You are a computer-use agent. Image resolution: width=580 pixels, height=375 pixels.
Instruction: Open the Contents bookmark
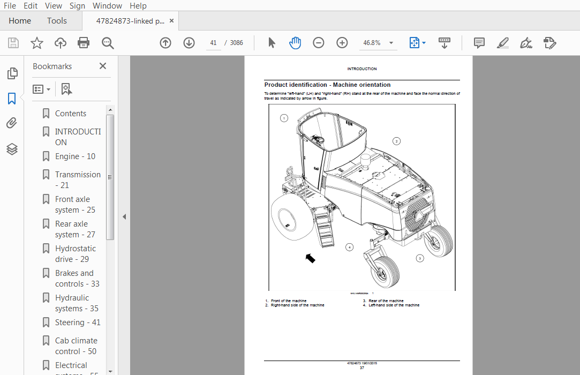coord(71,113)
